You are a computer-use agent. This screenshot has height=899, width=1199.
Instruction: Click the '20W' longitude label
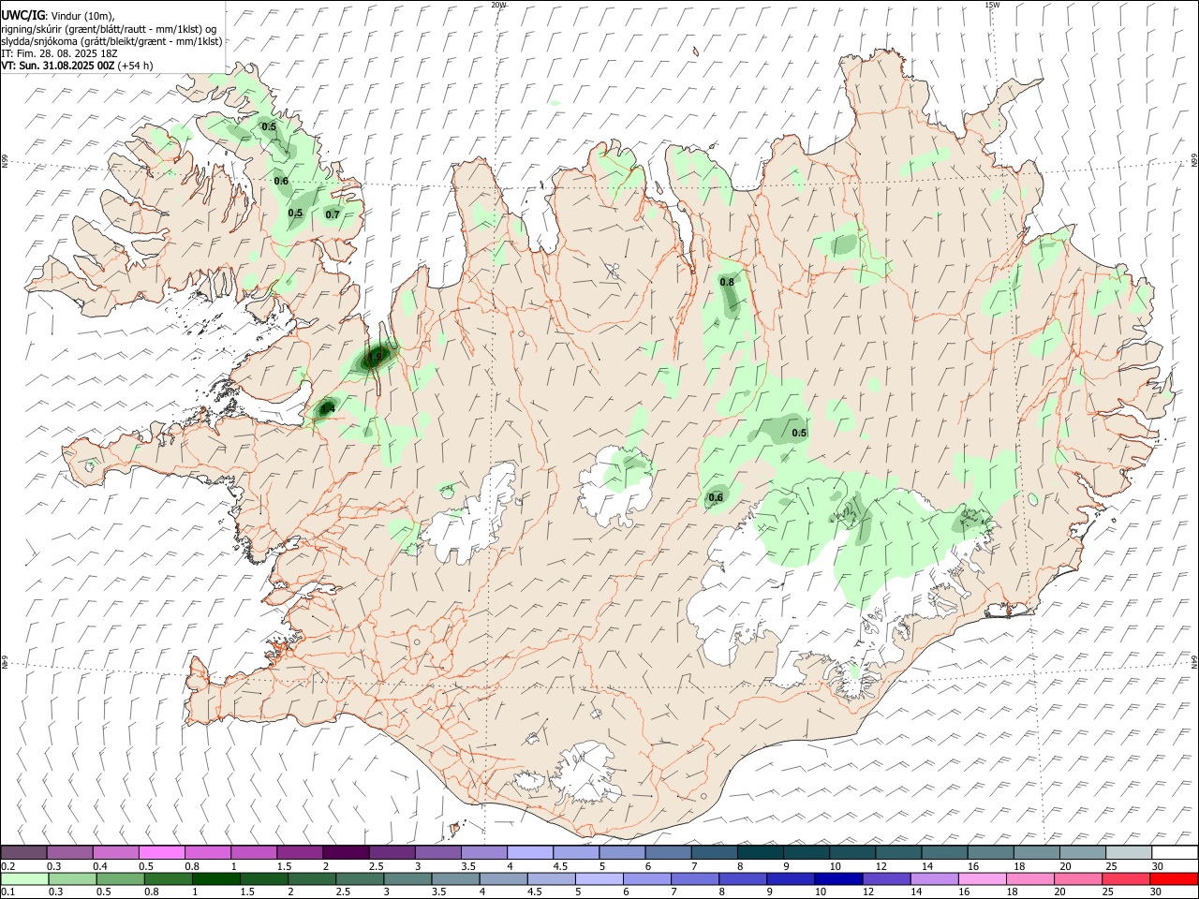pos(499,5)
